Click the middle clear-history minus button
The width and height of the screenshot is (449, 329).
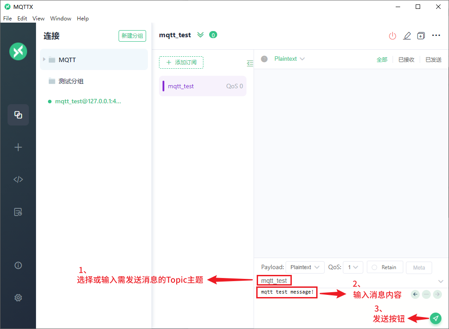click(x=426, y=294)
